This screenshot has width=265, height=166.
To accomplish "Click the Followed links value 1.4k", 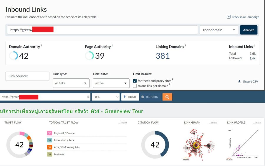I will click(253, 58).
